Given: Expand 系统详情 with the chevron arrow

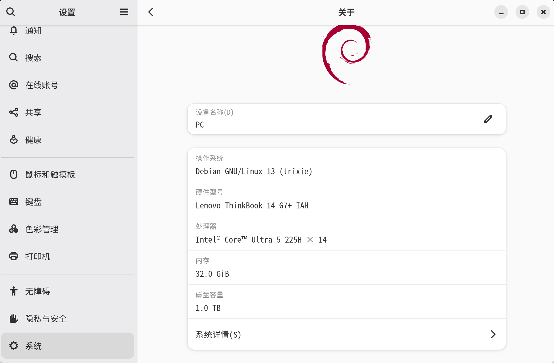Looking at the screenshot, I should pos(493,334).
